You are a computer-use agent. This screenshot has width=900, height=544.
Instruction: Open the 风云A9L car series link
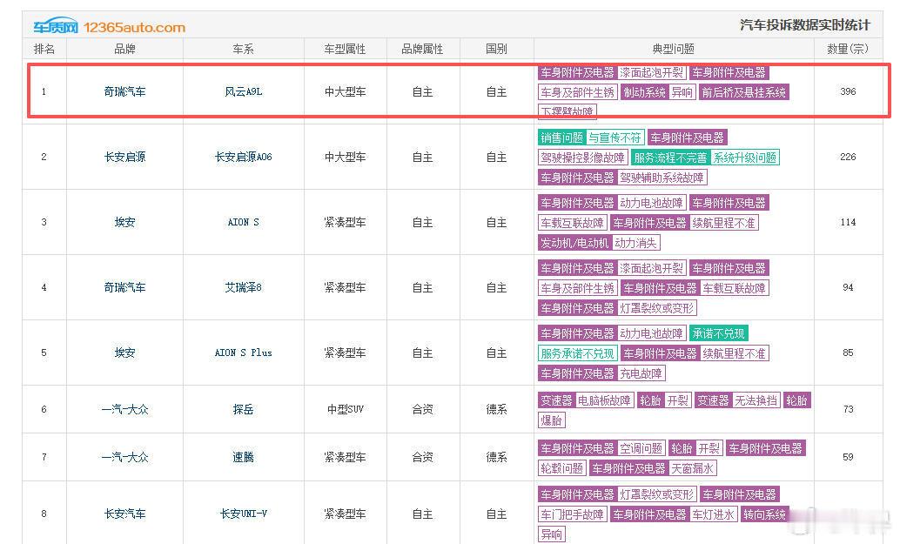243,91
